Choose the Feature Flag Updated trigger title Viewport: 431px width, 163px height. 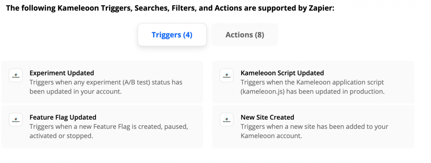click(x=63, y=118)
